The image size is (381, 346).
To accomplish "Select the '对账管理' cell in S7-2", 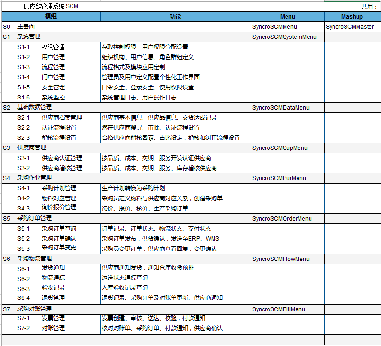I will [53, 328].
